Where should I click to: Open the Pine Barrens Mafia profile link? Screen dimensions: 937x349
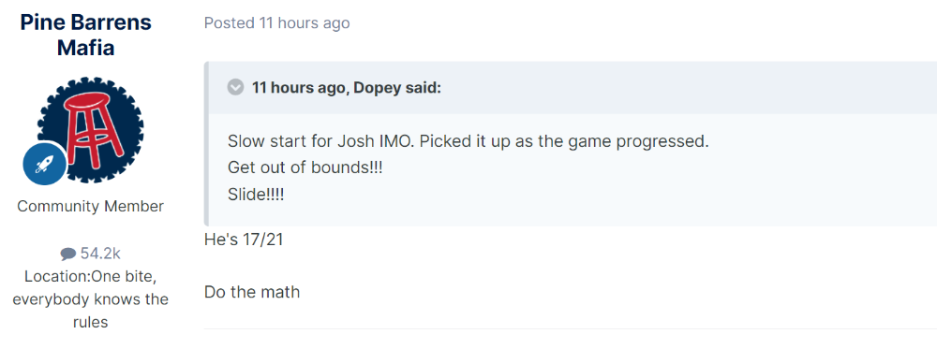tap(85, 35)
